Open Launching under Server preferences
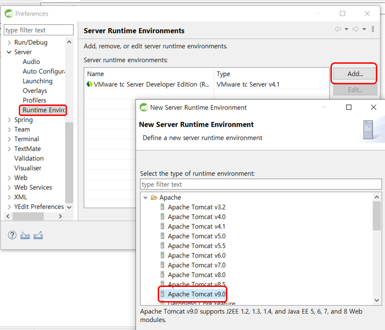The image size is (385, 330). click(x=38, y=81)
